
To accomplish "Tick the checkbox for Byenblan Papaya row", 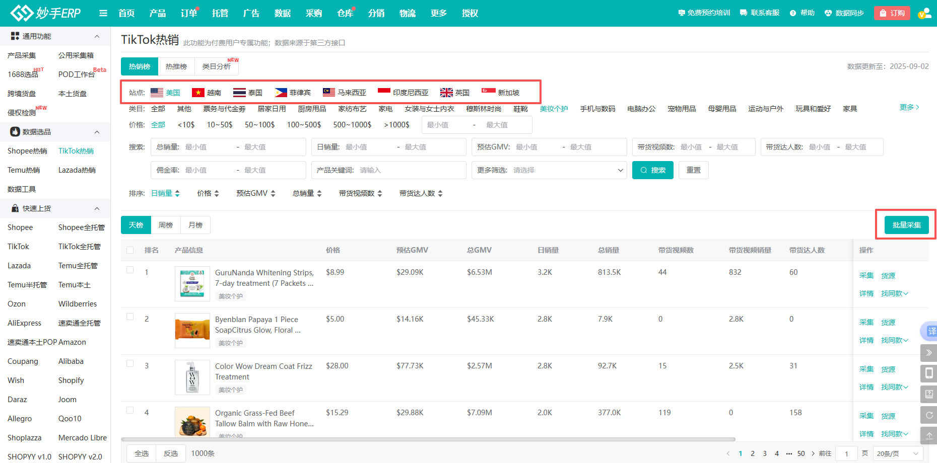I will click(130, 317).
